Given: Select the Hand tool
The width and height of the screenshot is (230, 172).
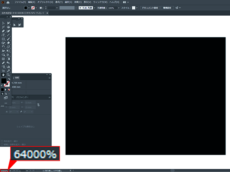Looking at the screenshot, I should click(x=3, y=75).
